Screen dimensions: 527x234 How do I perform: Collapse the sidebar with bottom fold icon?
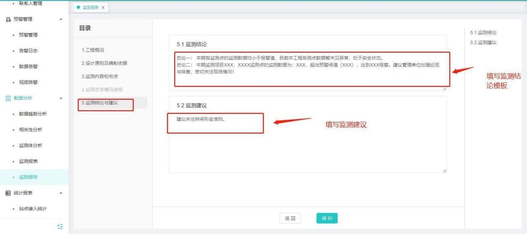tap(60, 226)
